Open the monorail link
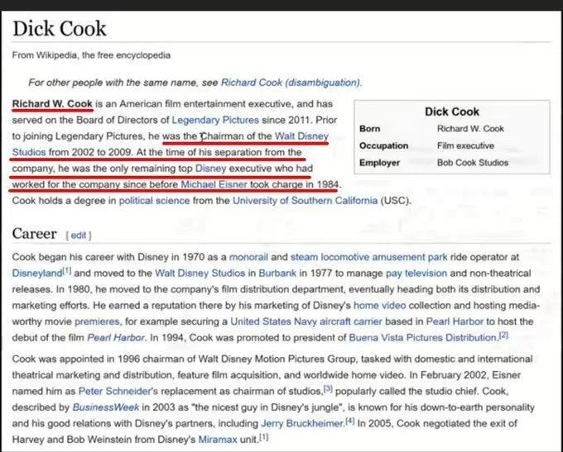The image size is (563, 452). coord(248,257)
